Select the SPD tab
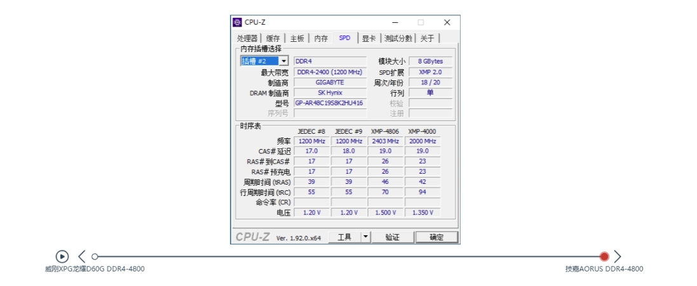Screen dimensions: 697x286 [345, 38]
